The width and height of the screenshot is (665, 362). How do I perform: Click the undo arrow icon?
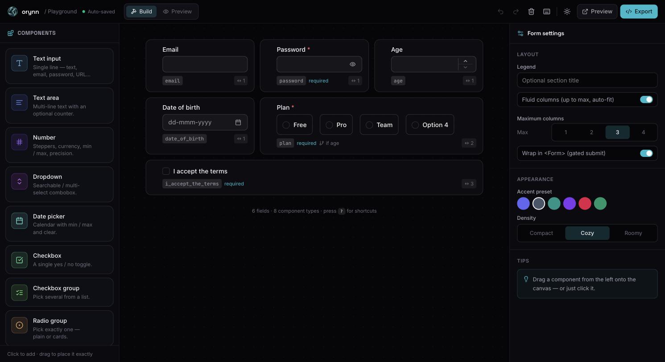500,12
